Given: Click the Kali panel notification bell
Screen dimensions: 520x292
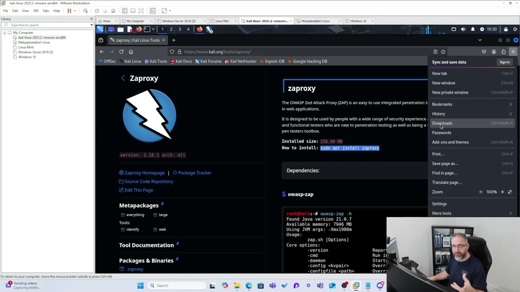Looking at the screenshot, I should coord(473,29).
